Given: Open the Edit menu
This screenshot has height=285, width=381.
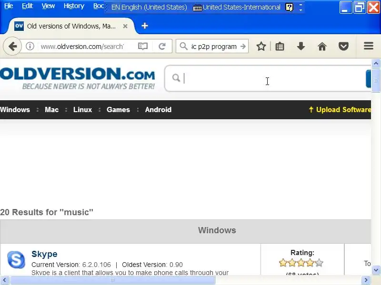Looking at the screenshot, I should point(27,6).
